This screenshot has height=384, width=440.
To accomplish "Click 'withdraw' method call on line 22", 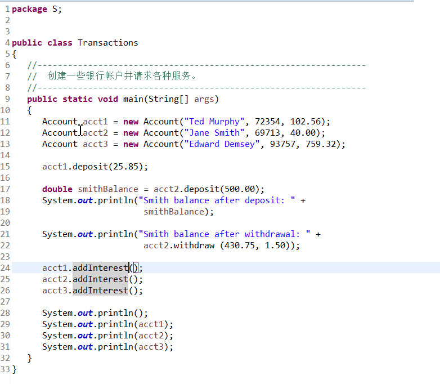I will (x=194, y=245).
